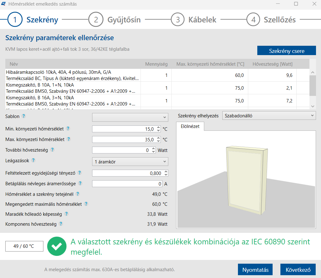Decrease További hőveszteség value

(x=154, y=152)
